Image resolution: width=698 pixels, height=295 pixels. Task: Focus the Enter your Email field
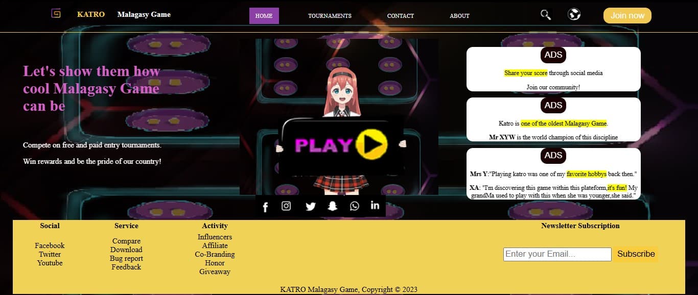tap(557, 254)
